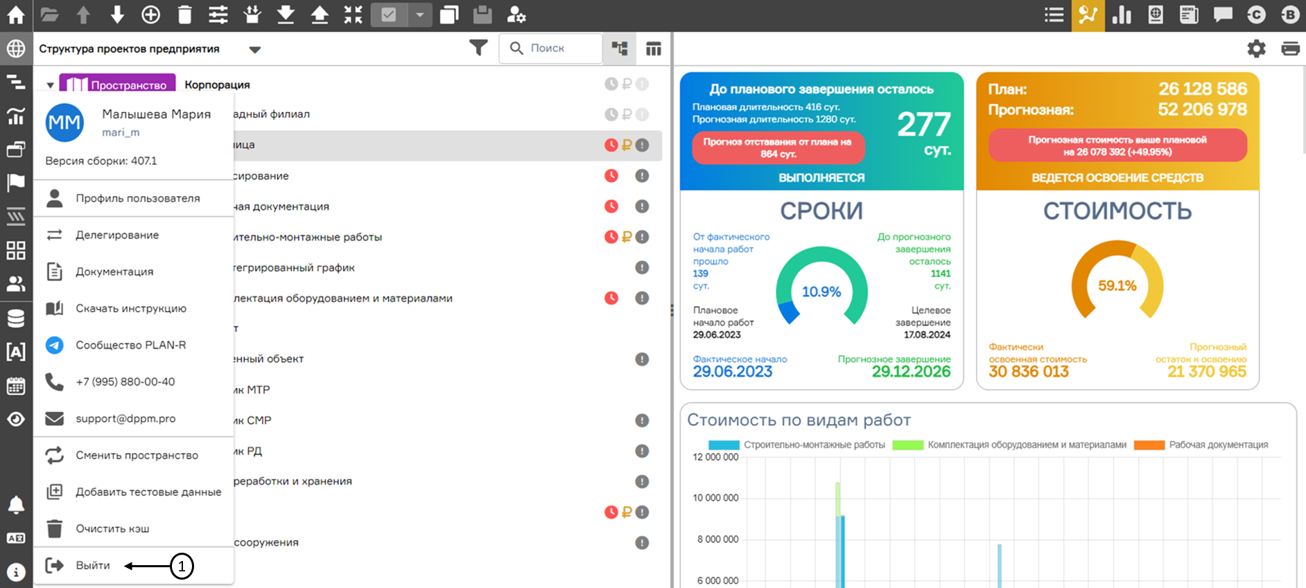
Task: Delete the selected item with the trash icon
Action: (x=184, y=15)
